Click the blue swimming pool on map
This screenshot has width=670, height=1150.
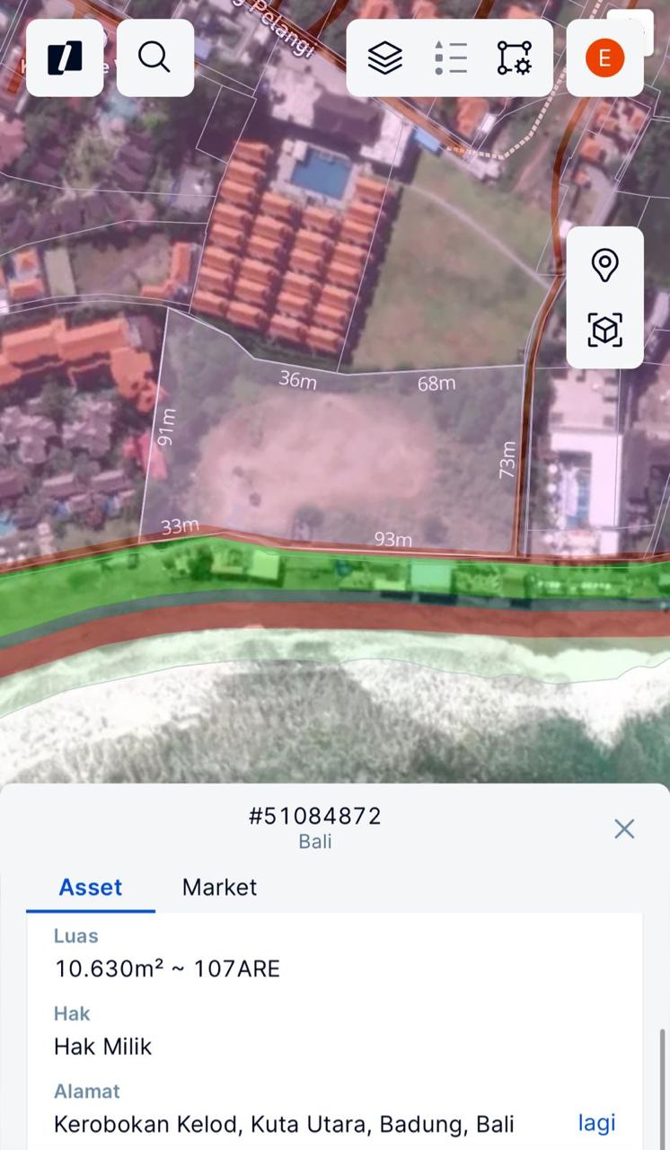(320, 173)
